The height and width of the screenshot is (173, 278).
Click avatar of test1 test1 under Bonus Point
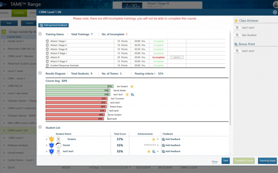[x=237, y=51]
